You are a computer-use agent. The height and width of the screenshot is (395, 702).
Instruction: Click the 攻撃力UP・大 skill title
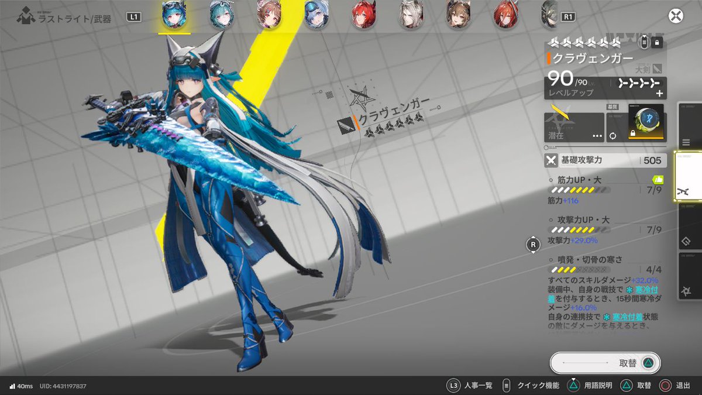click(x=584, y=220)
